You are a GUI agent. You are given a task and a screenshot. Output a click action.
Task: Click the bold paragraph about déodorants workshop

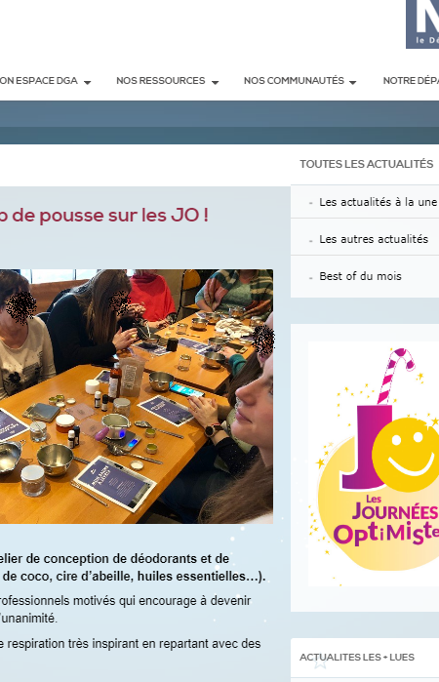coord(132,567)
